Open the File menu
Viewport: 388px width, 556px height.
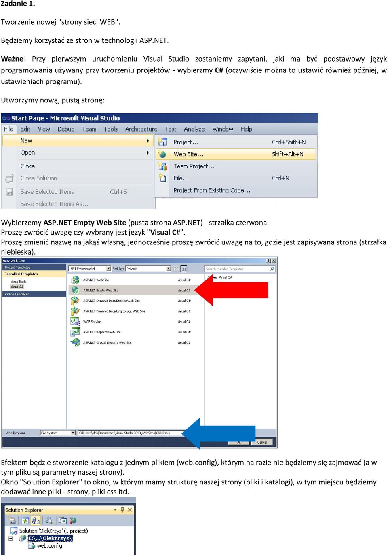(x=8, y=129)
